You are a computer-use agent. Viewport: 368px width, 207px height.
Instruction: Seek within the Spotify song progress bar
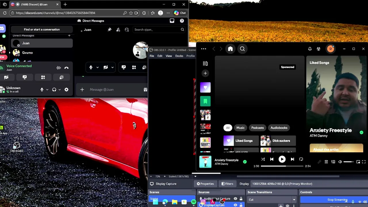point(282,166)
